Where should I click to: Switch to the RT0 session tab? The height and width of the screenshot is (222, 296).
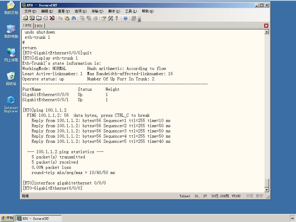(x=27, y=25)
